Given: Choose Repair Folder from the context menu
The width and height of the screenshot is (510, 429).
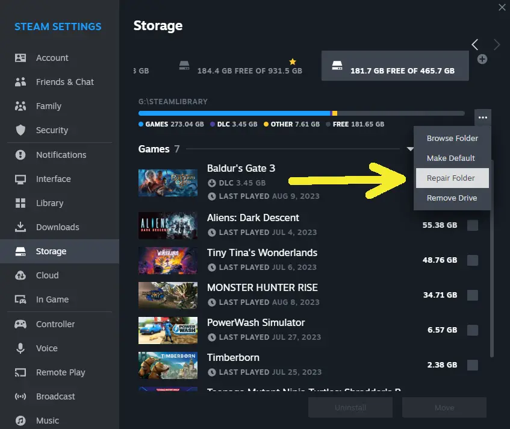Looking at the screenshot, I should (452, 178).
